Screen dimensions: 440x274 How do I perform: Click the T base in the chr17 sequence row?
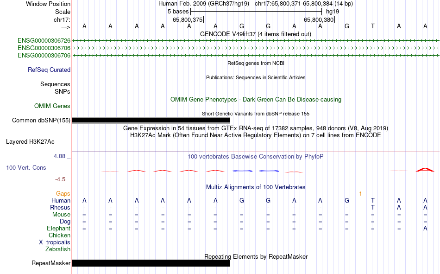(x=373, y=26)
